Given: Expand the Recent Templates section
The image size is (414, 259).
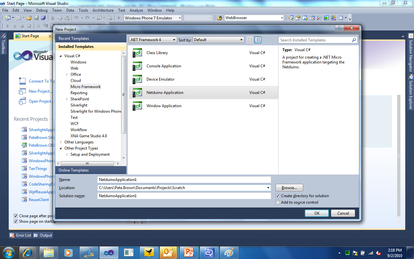Looking at the screenshot, I should (x=91, y=38).
